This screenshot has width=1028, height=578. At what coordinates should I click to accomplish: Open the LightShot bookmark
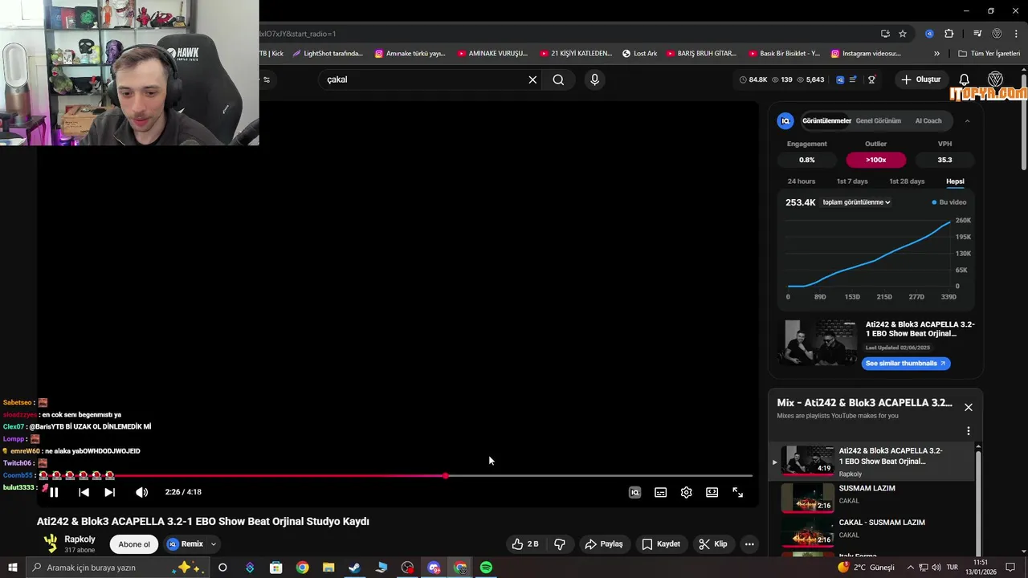pyautogui.click(x=328, y=54)
